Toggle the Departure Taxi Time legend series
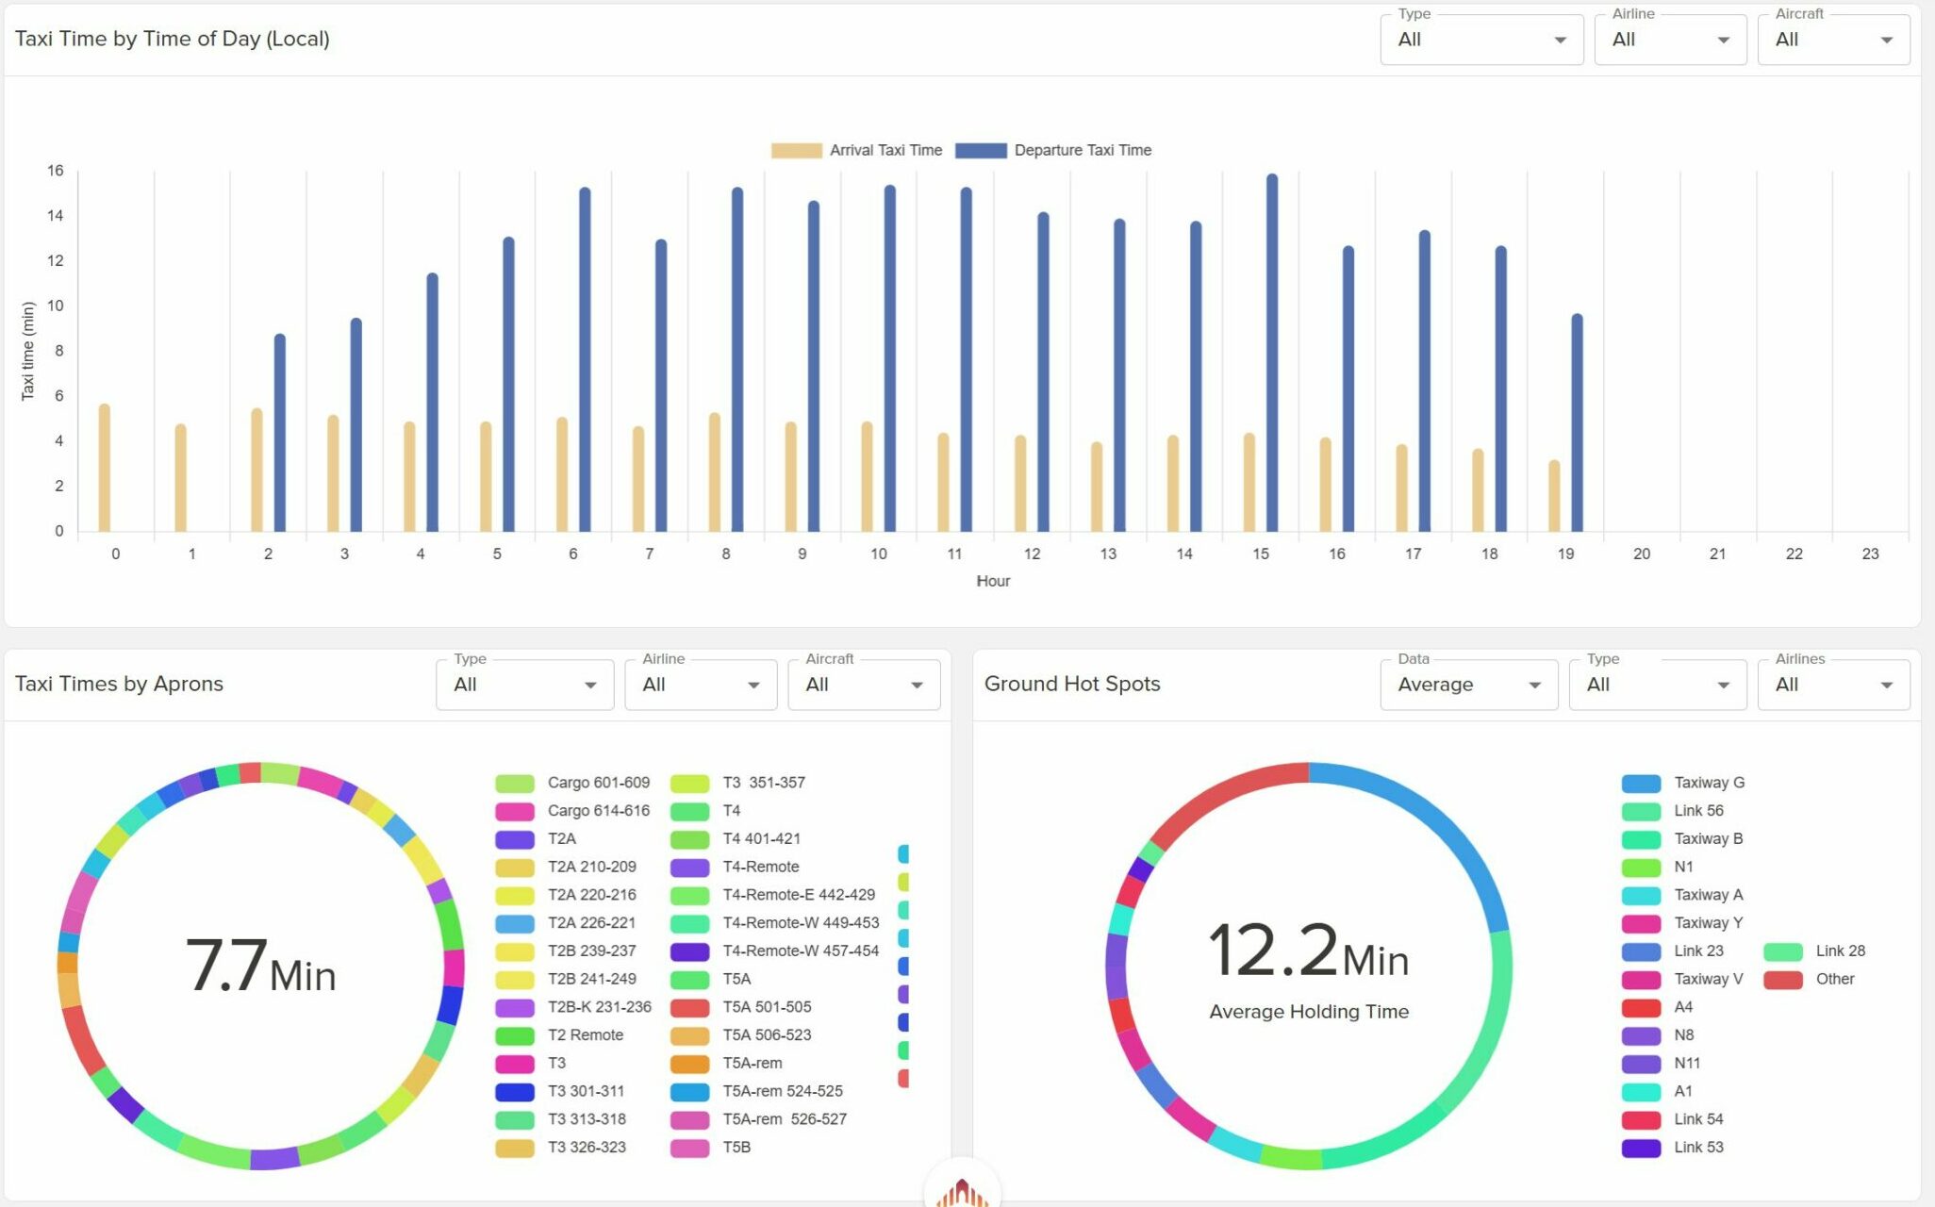The width and height of the screenshot is (1935, 1207). [x=1053, y=150]
